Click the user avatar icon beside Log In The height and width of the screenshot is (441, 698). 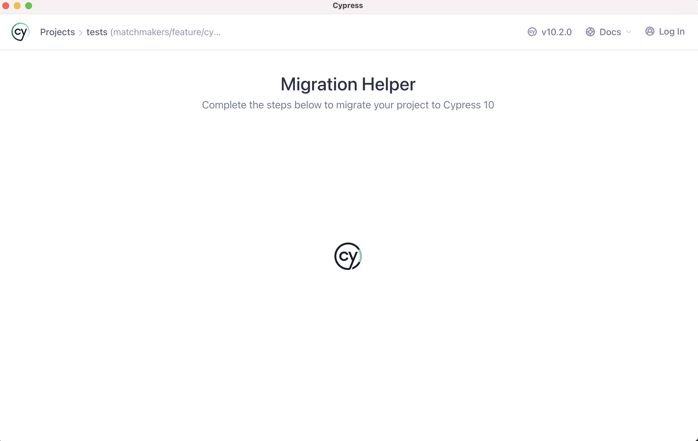[649, 31]
